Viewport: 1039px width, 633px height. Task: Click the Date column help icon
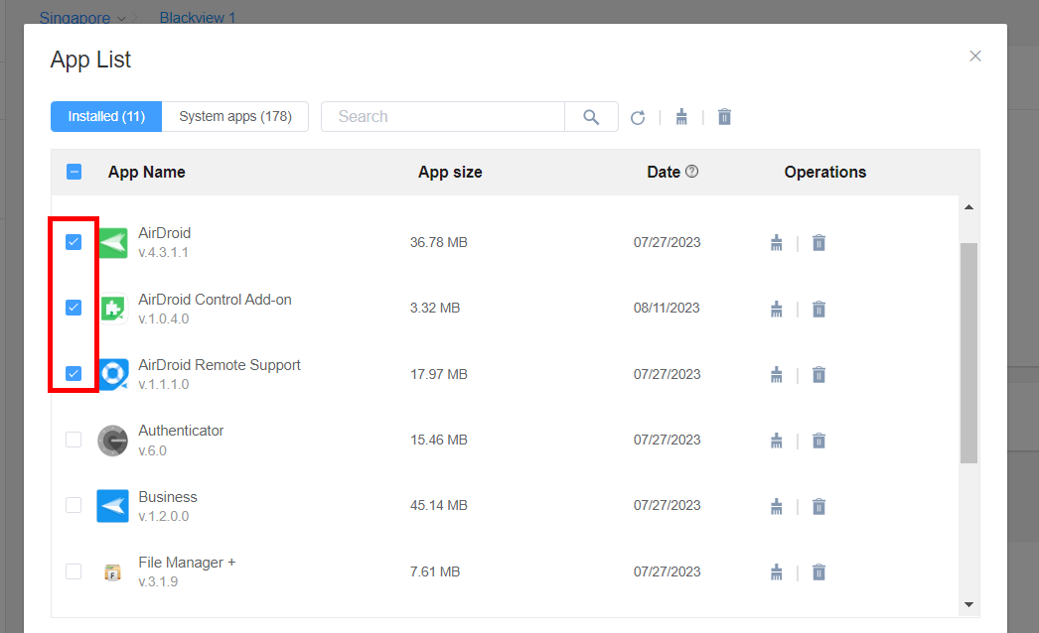click(x=691, y=172)
